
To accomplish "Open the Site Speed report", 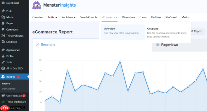I will point(171,17).
